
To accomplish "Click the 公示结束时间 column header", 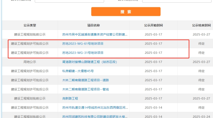I will coord(201,25).
